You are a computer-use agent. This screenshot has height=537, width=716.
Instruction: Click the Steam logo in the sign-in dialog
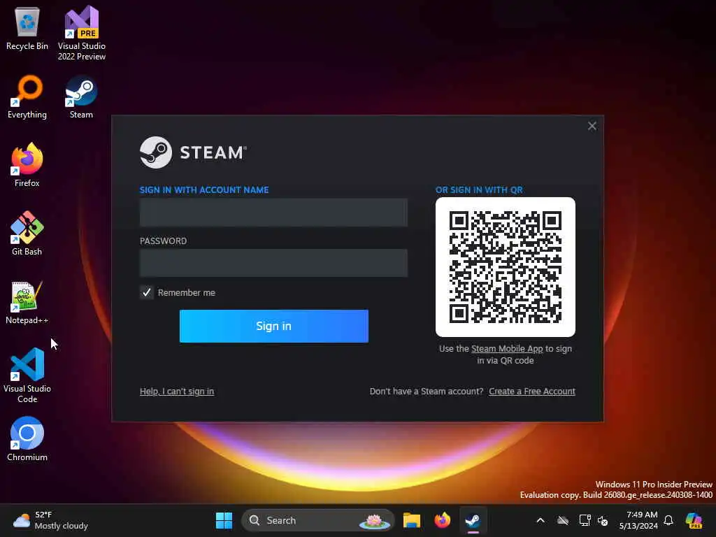pos(193,152)
